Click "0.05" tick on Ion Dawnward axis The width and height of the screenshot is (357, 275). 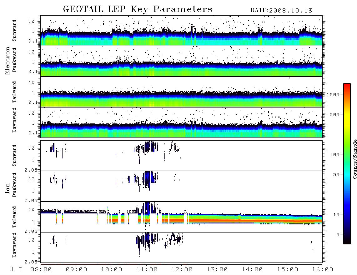31,262
